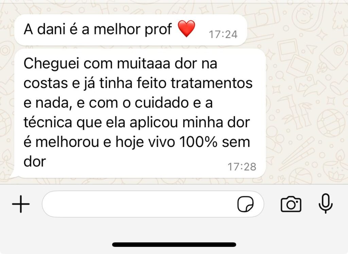348x254 pixels.
Task: Tap the 17:28 timestamp
Action: pyautogui.click(x=242, y=167)
